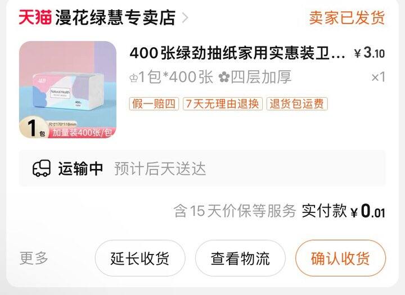Open the 400张绿劲抽纸 product title
This screenshot has height=295, width=405.
(237, 53)
